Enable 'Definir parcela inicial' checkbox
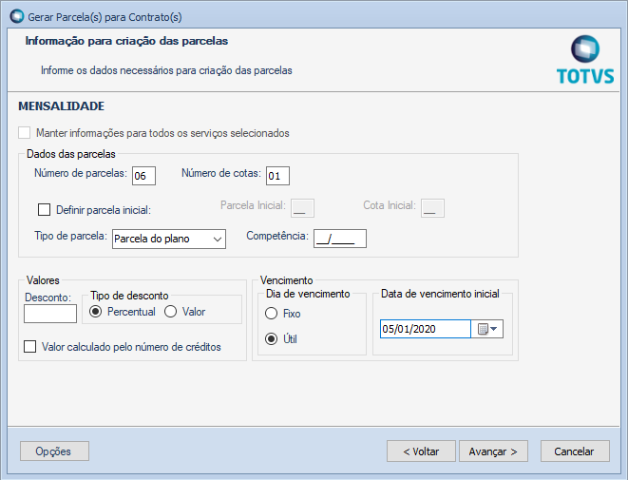The height and width of the screenshot is (480, 628). coord(44,209)
